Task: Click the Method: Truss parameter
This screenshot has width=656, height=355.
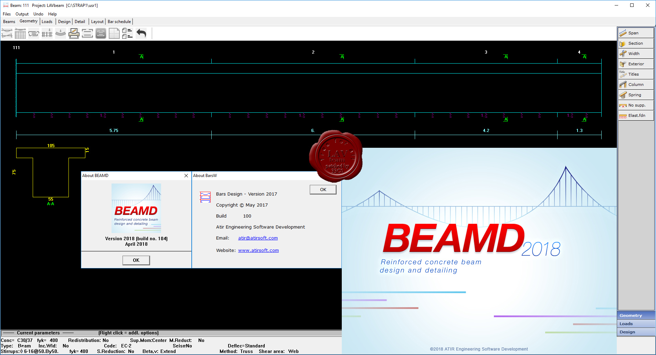Action: click(236, 352)
